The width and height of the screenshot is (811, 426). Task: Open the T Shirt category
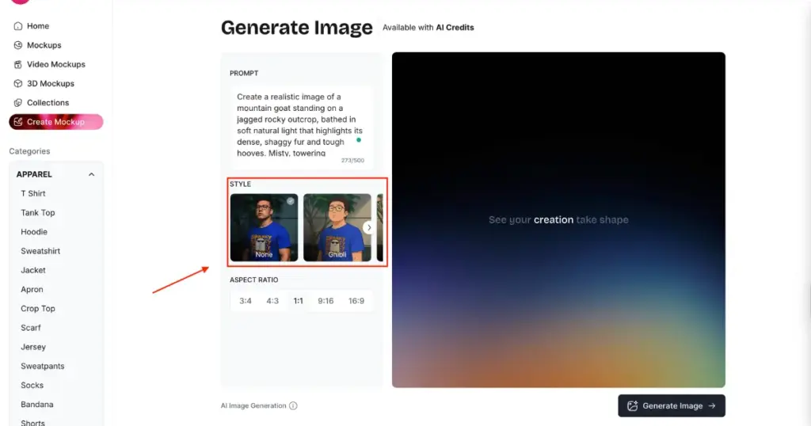[x=33, y=193]
